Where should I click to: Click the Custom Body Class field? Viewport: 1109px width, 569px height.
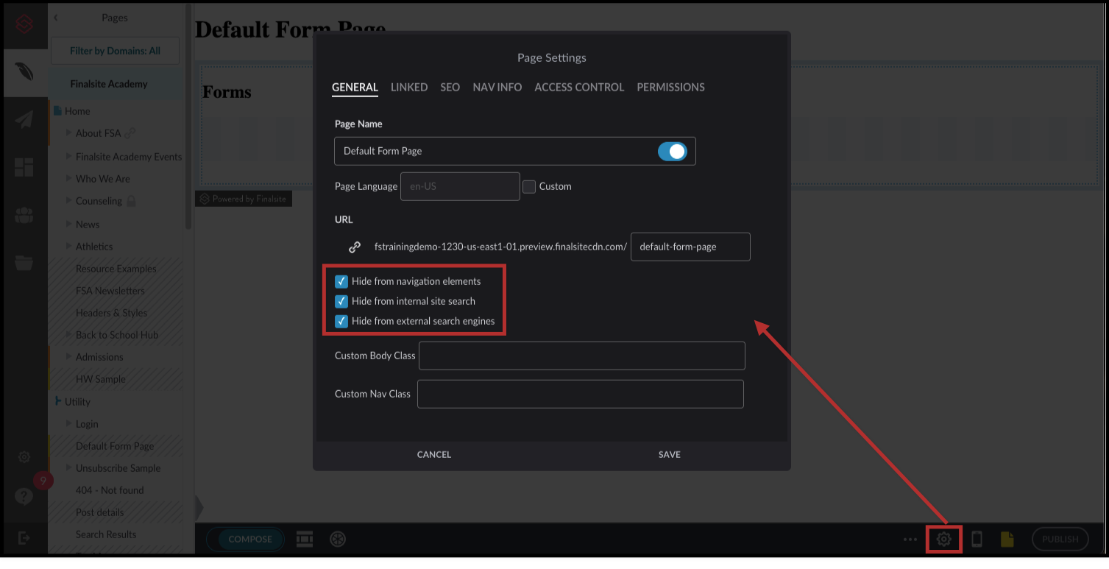(x=582, y=356)
